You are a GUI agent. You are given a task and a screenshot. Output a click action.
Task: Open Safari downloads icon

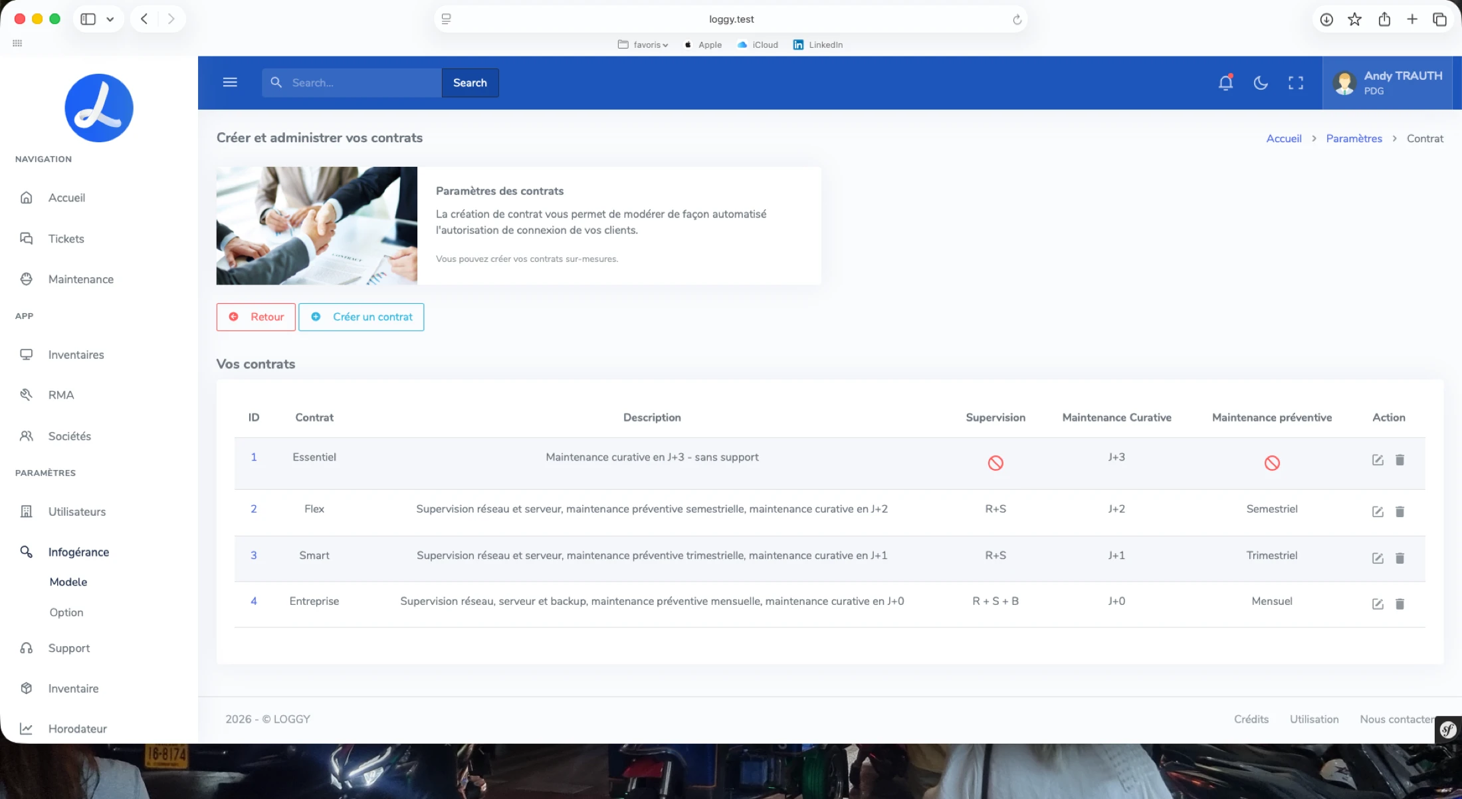point(1326,19)
